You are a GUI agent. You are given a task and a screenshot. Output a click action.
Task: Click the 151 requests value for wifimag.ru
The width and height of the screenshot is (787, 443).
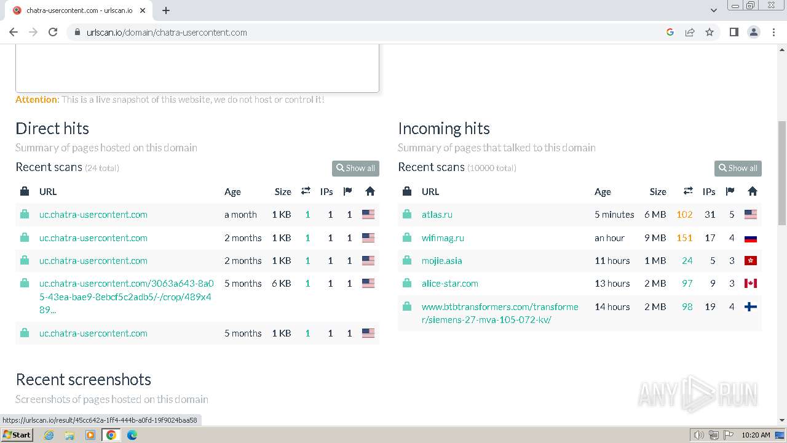(684, 238)
